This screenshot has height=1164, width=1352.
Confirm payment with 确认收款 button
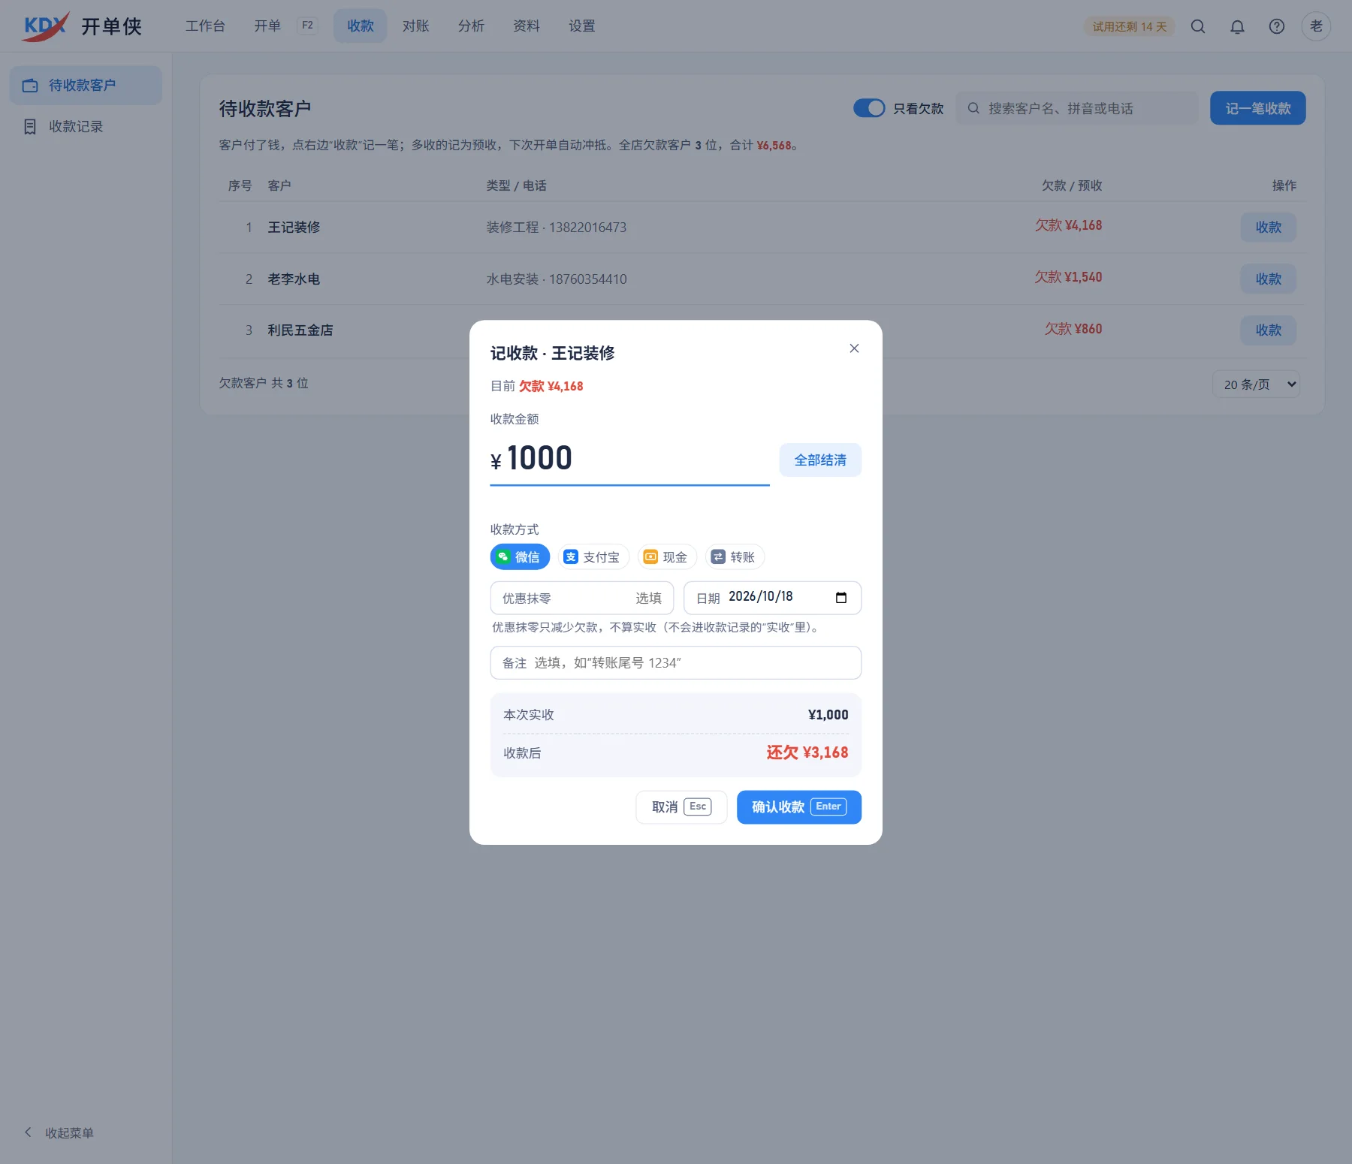pyautogui.click(x=799, y=807)
